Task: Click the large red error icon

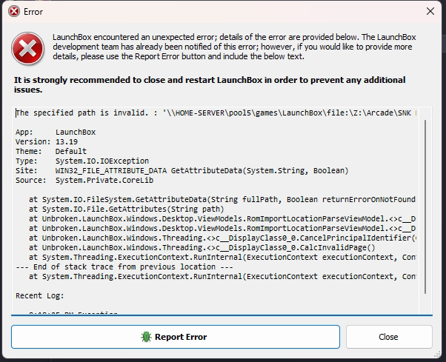Action: [x=27, y=49]
